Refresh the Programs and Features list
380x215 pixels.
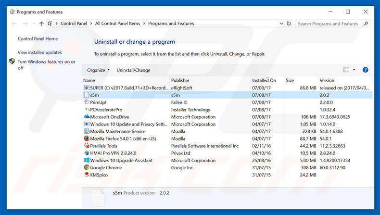click(289, 24)
